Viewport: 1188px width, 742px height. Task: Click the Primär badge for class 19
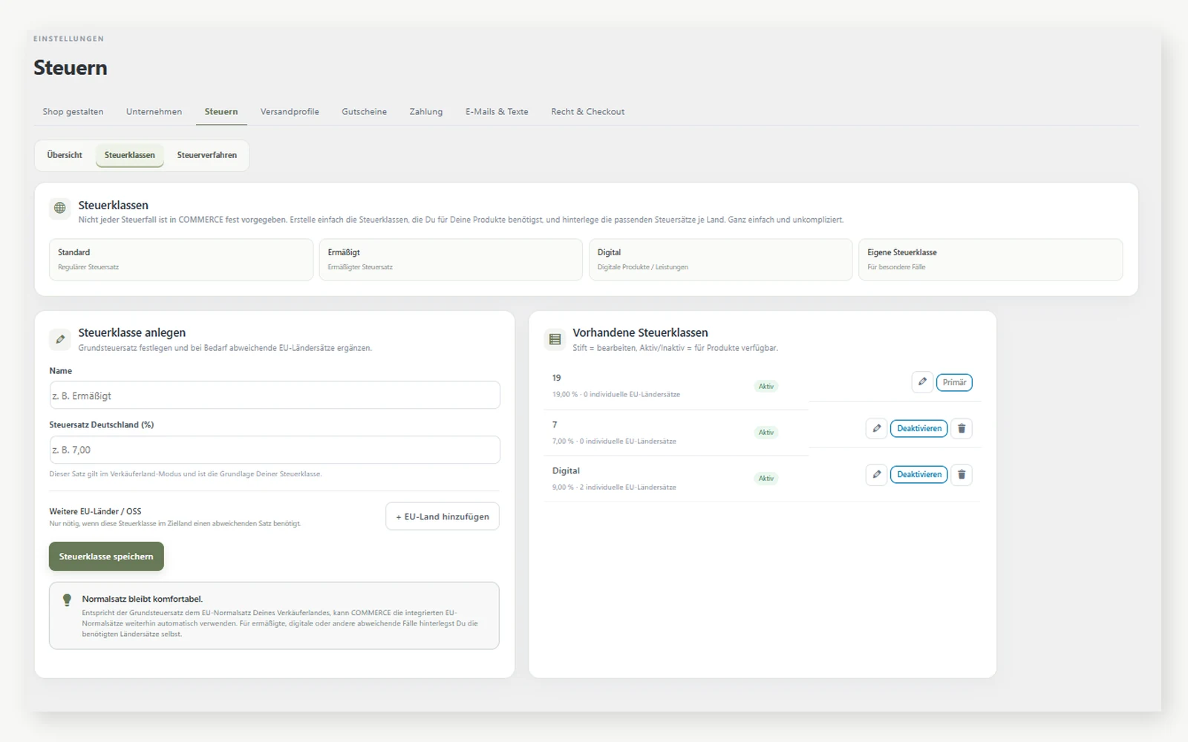coord(954,382)
